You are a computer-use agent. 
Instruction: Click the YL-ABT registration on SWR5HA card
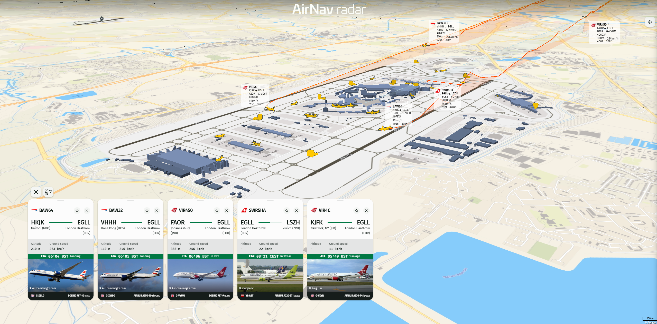pos(249,296)
